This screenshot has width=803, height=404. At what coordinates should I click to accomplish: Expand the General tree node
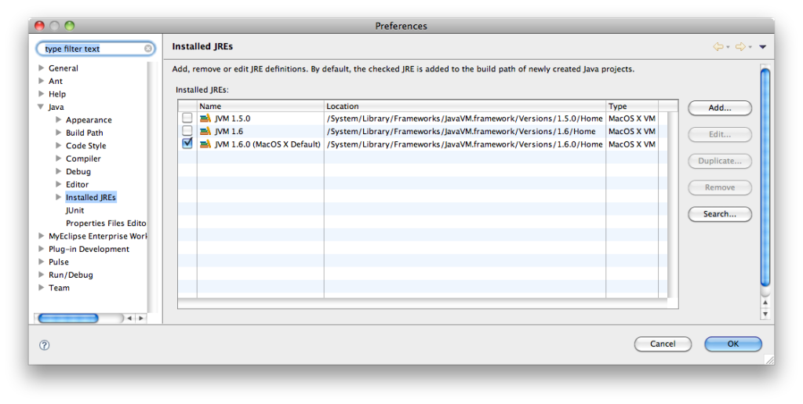[x=41, y=67]
